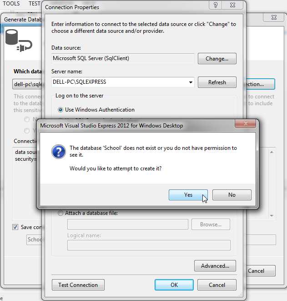The height and width of the screenshot is (301, 287).
Task: Click scroll up arrow of connection string box
Action: click(x=272, y=152)
